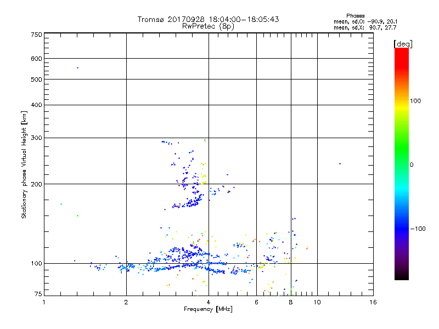
Task: Click the 'Stationary phase Virtual Height [km]' axis label
Action: click(24, 165)
